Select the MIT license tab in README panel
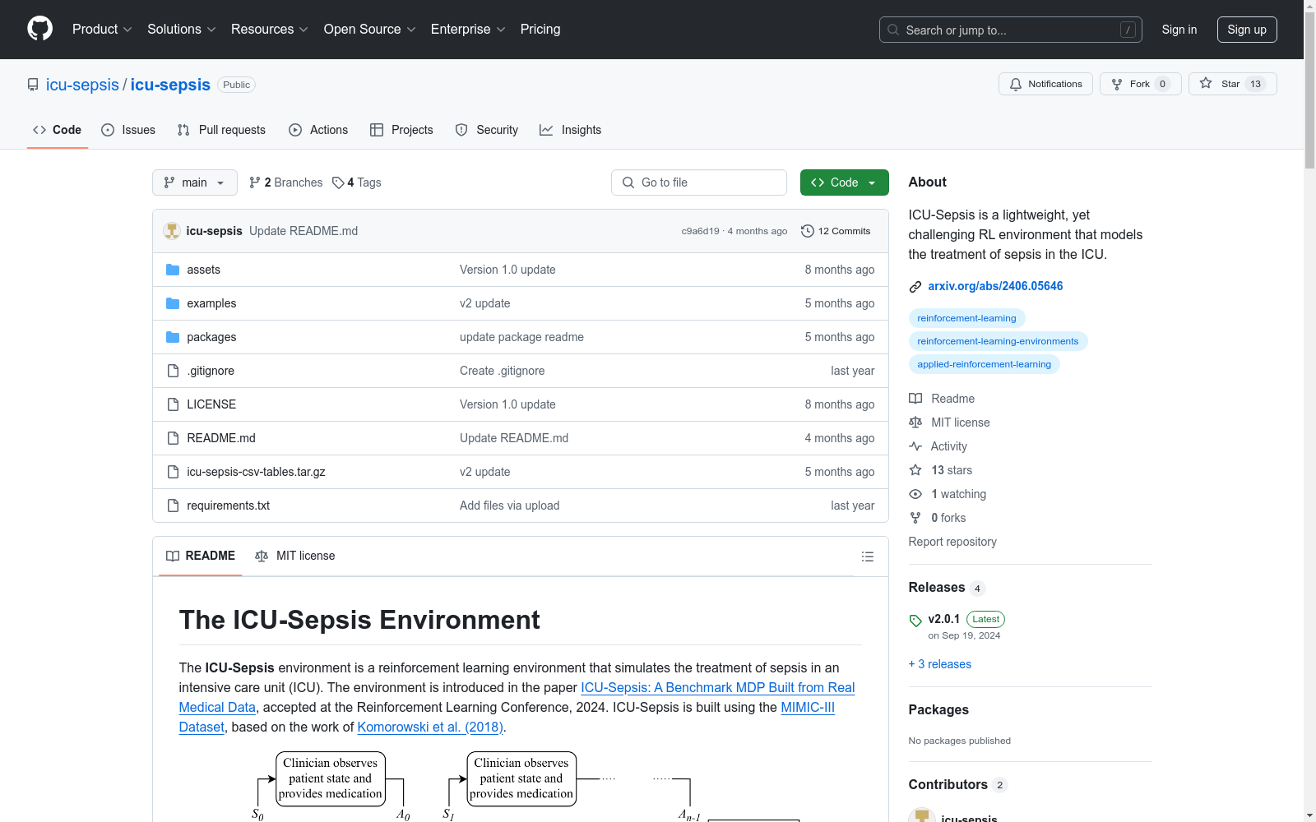Image resolution: width=1316 pixels, height=822 pixels. [x=295, y=556]
